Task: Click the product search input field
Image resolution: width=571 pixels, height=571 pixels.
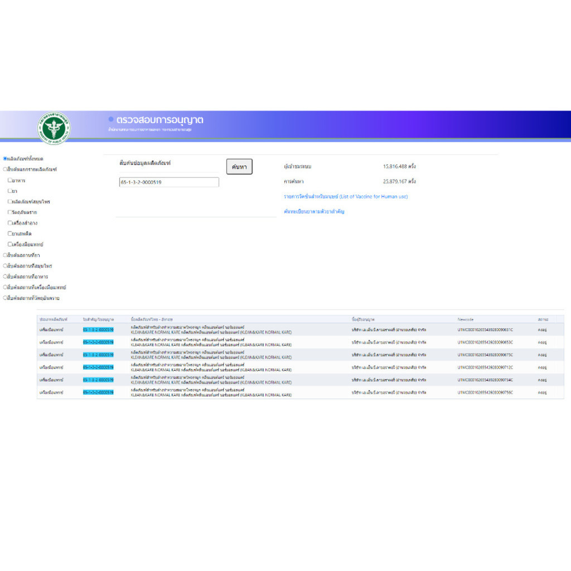Action: pyautogui.click(x=168, y=182)
